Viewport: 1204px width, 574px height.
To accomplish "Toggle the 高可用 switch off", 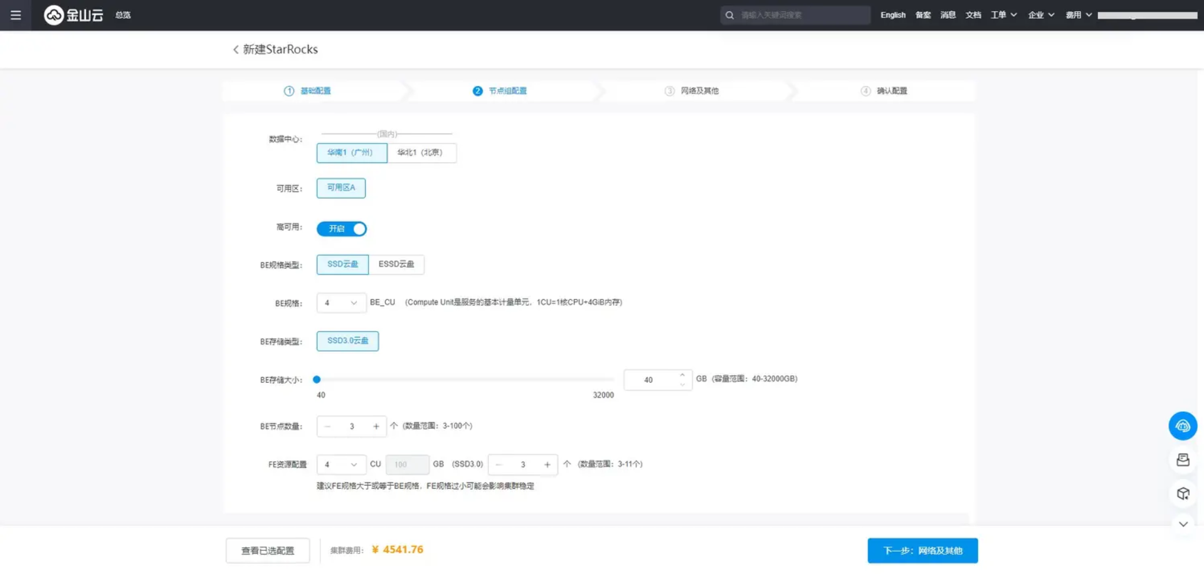I will [x=342, y=229].
